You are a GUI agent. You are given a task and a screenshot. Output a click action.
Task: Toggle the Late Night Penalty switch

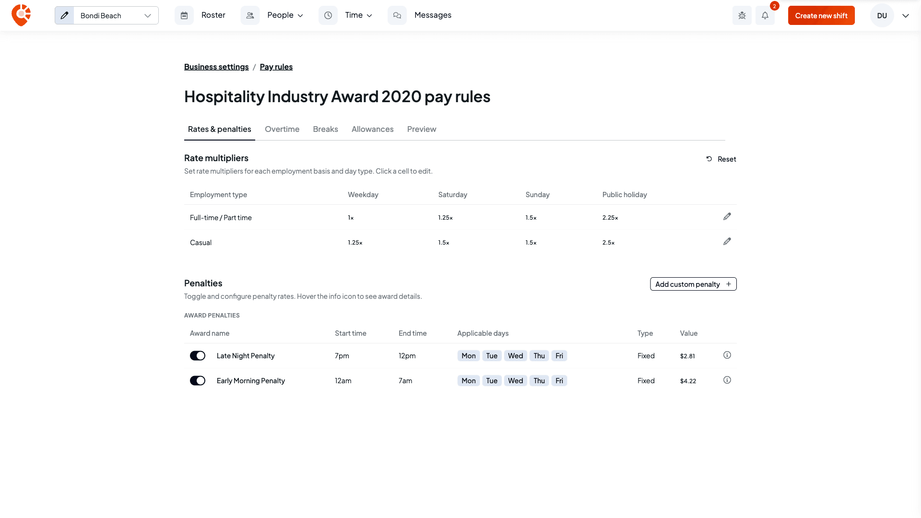point(198,356)
